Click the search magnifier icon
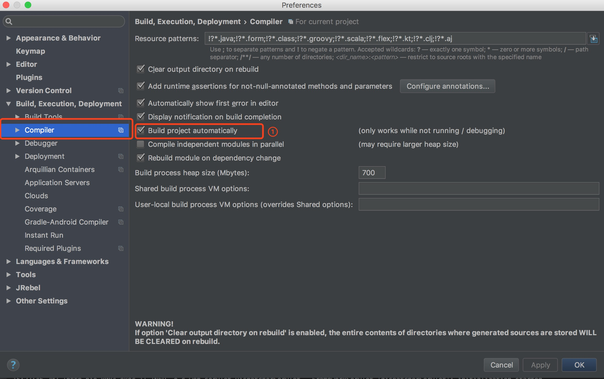Screen dimensions: 604x379 pos(9,21)
